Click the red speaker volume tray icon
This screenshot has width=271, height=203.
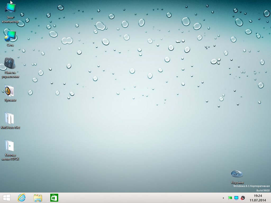click(243, 198)
